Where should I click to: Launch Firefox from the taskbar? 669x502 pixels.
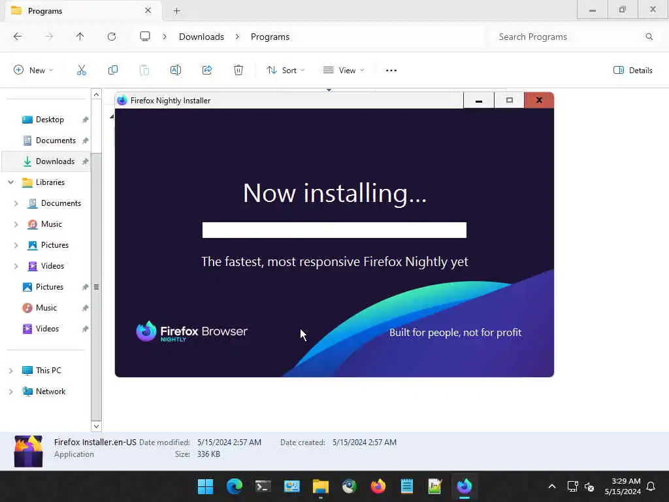click(378, 486)
